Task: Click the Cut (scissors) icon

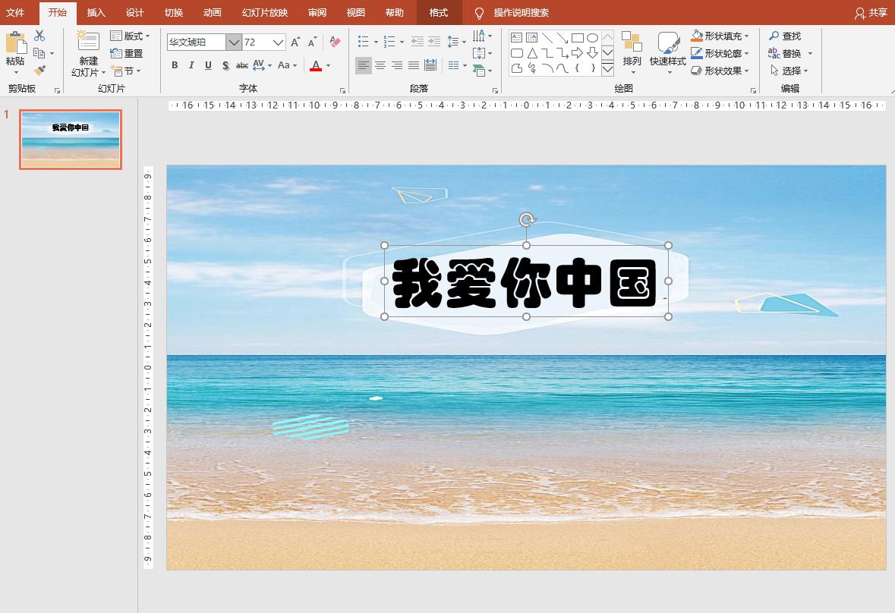Action: pos(40,34)
